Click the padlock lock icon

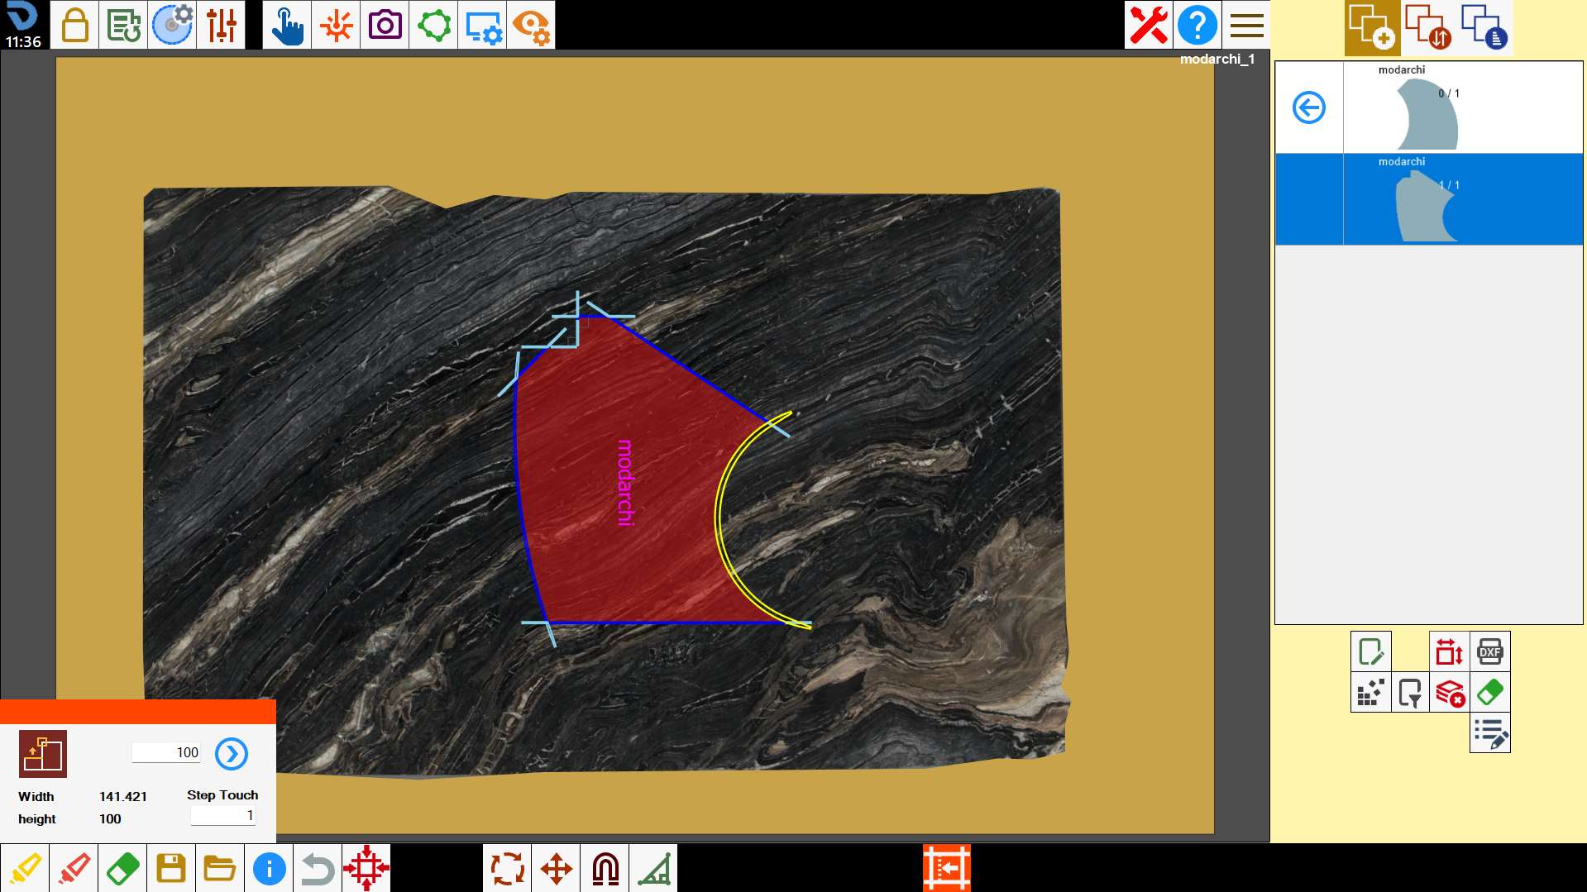pyautogui.click(x=75, y=25)
